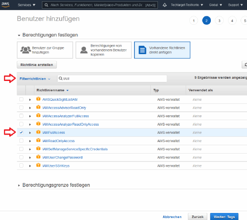Screen dimensions: 247x220
Task: Click the policy filter search field
Action: point(112,78)
